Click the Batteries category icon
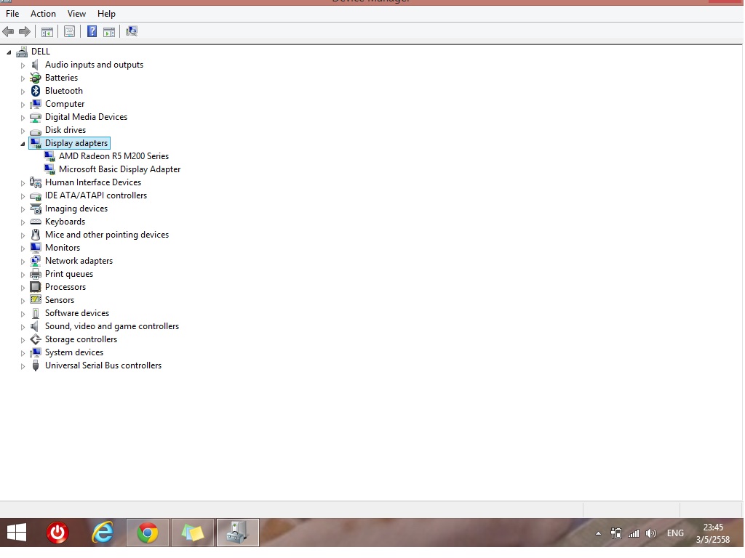The width and height of the screenshot is (745, 558). (x=35, y=78)
